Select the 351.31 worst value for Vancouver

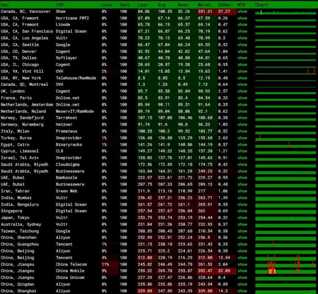pyautogui.click(x=205, y=12)
